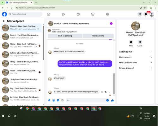Open the Facebook menu grid icon

(x=140, y=14)
